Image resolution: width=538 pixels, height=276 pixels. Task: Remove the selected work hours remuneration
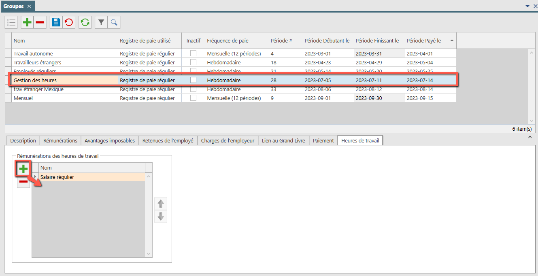(x=23, y=182)
